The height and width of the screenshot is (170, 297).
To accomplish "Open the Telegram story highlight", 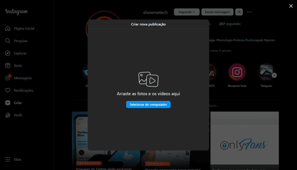I will [x=266, y=72].
